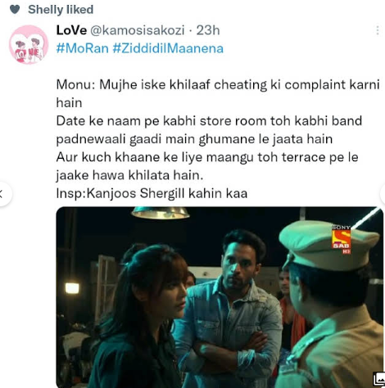Image resolution: width=385 pixels, height=388 pixels.
Task: Click the line starting Monu: Mujhe iske
Action: coord(218,84)
